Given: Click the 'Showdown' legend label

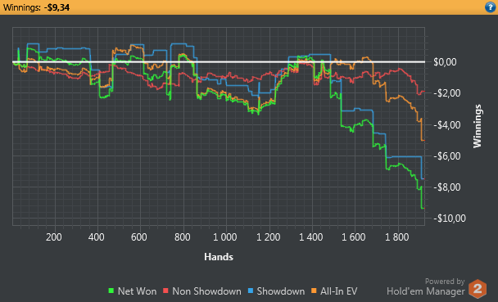Looking at the screenshot, I should [x=281, y=291].
